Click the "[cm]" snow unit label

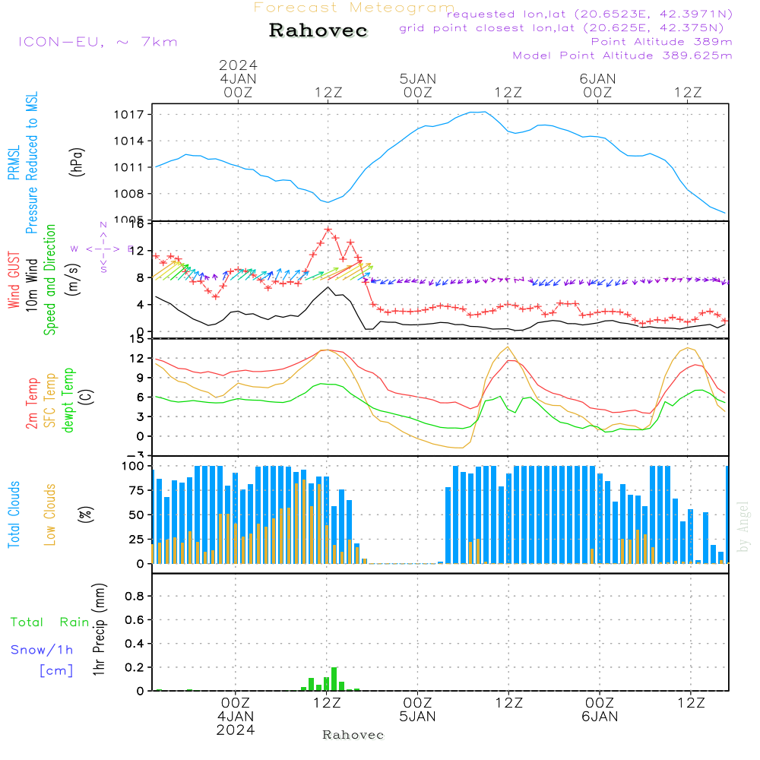[56, 671]
